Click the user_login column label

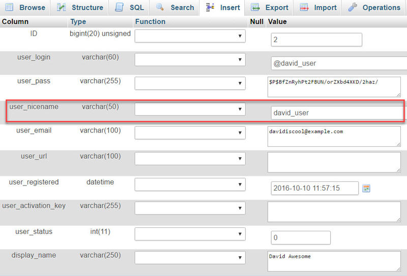click(x=34, y=57)
